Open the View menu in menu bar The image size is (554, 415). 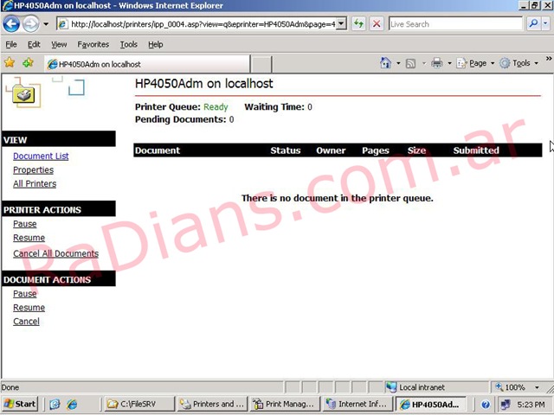[59, 44]
